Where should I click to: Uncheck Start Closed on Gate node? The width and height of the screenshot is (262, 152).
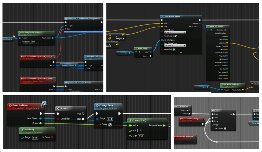225,128
